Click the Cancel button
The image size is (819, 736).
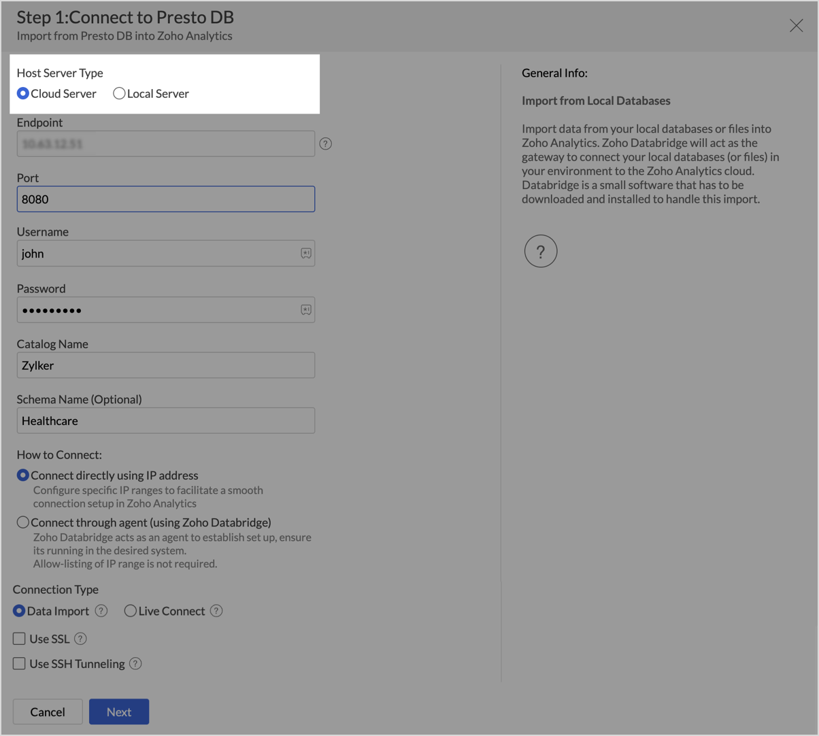[x=48, y=712]
